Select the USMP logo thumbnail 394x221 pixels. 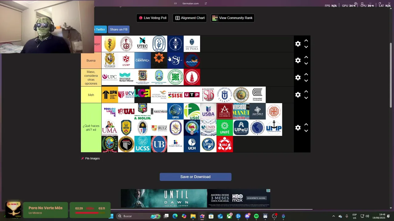(126, 60)
